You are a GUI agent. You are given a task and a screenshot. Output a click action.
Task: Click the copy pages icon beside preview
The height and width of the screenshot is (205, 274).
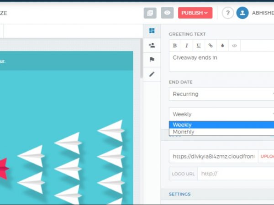coord(150,13)
